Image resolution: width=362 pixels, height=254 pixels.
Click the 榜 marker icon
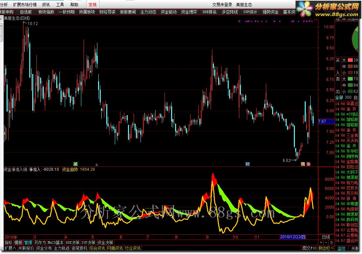click(x=303, y=164)
